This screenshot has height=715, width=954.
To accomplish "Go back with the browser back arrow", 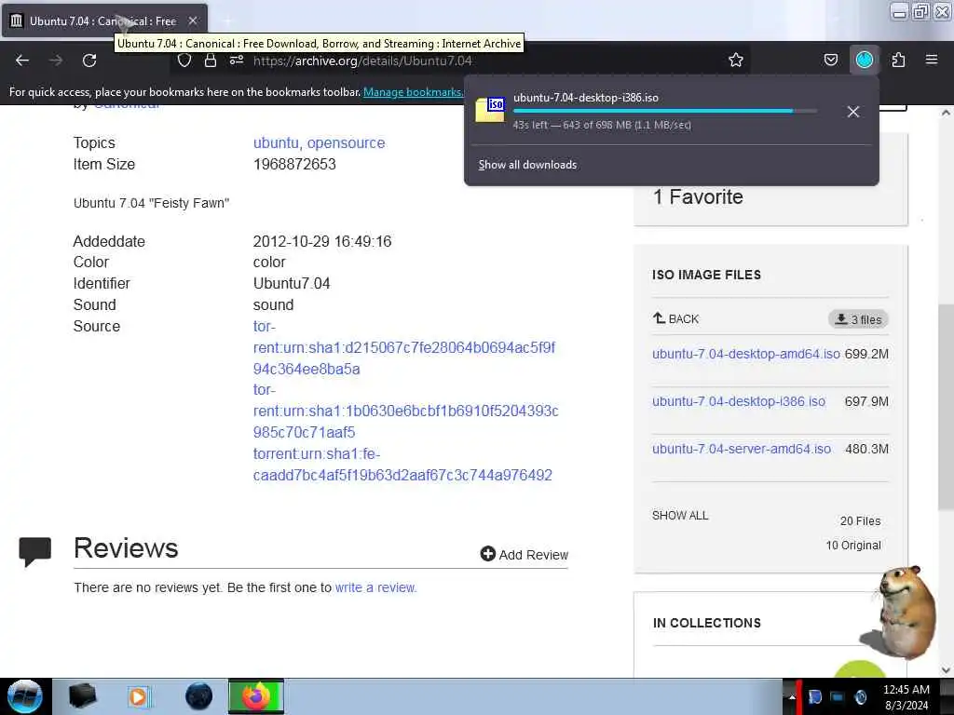I will click(x=22, y=61).
